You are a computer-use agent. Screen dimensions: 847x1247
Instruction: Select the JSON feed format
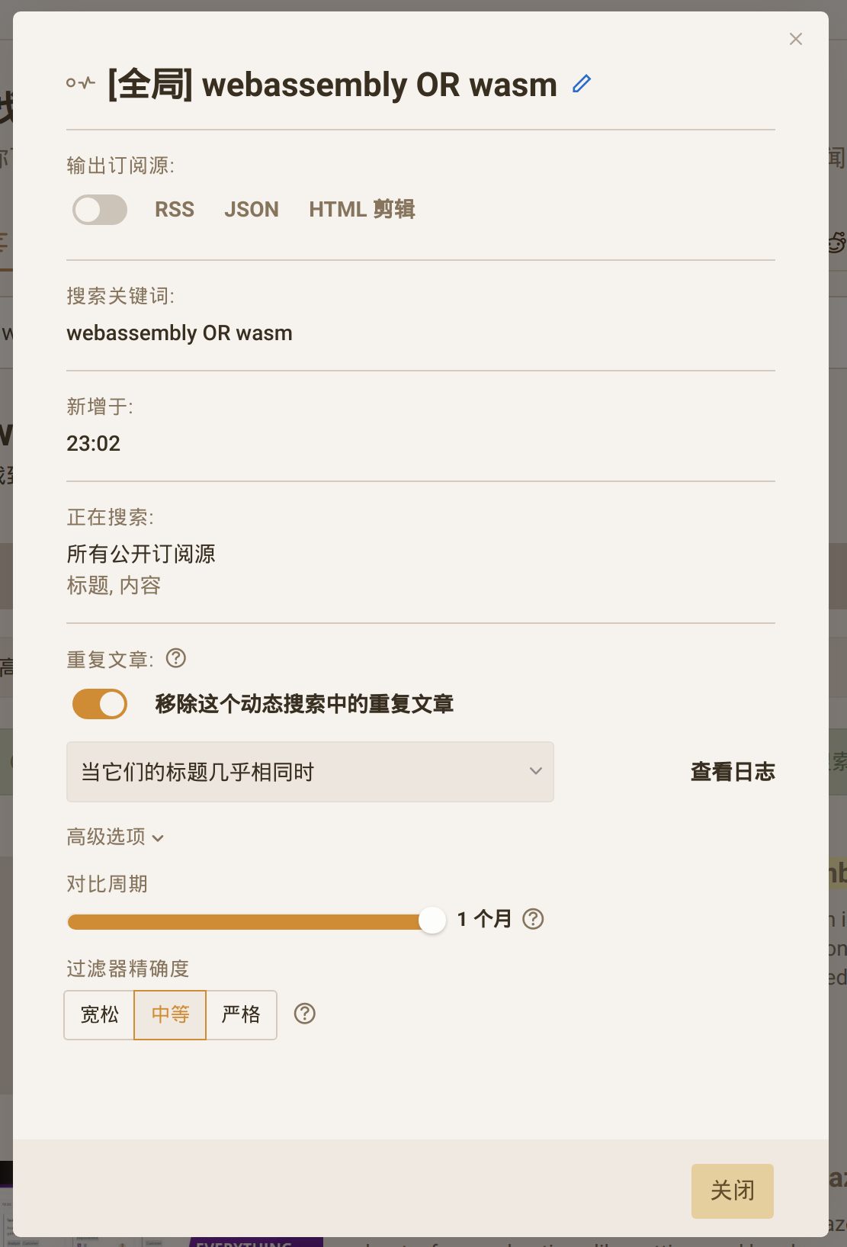(252, 210)
